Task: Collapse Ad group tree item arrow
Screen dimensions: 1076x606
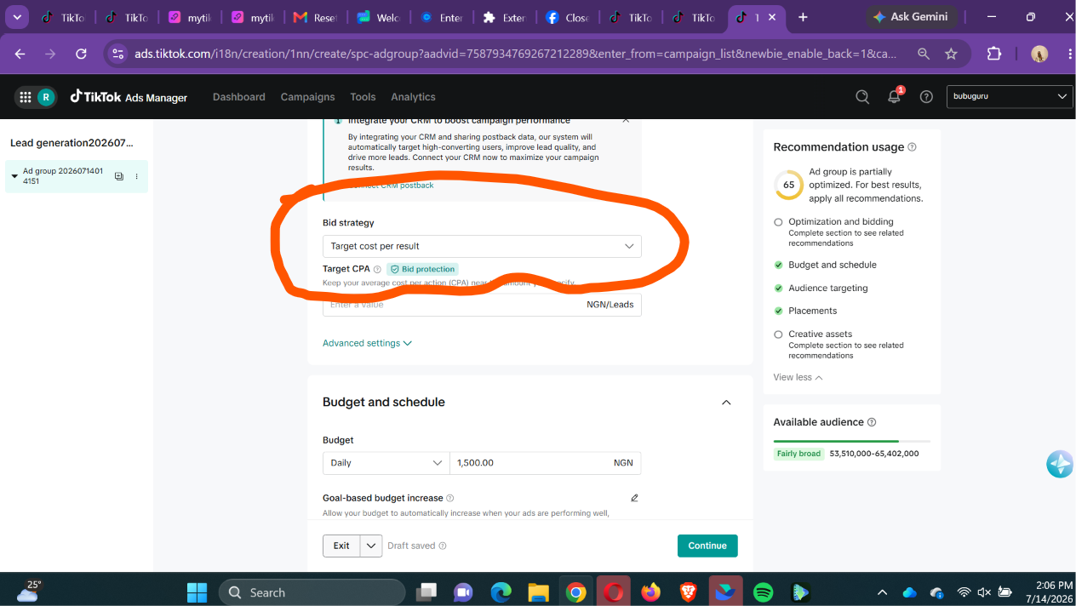Action: (x=14, y=176)
